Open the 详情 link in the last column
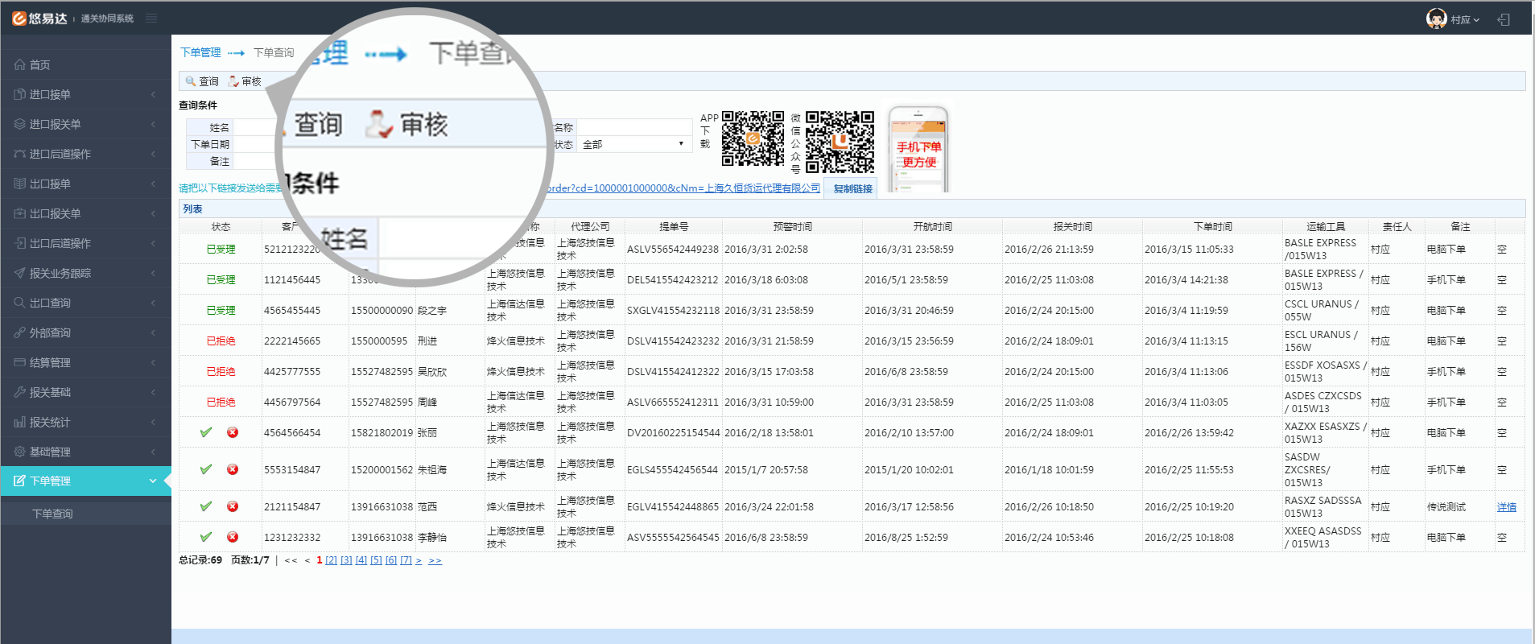 click(1506, 507)
